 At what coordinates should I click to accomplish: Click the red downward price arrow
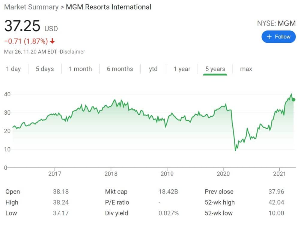pos(52,41)
